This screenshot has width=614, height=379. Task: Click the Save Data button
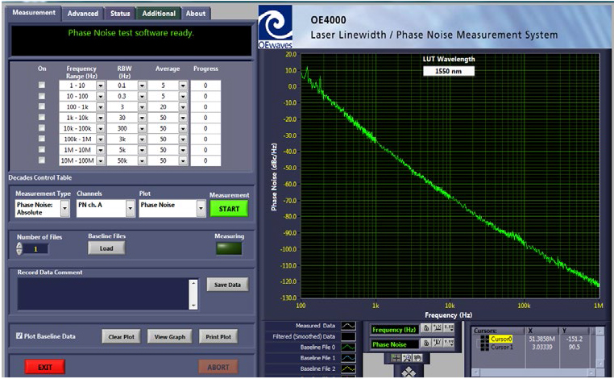coord(227,285)
